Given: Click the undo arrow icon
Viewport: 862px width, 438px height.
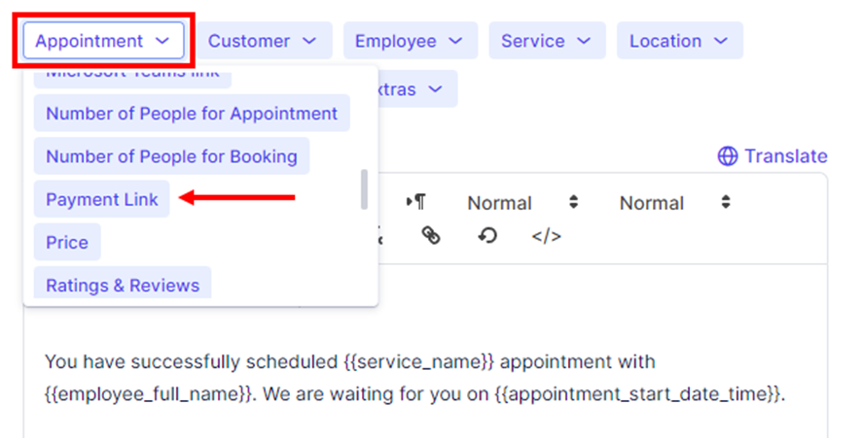Looking at the screenshot, I should [x=487, y=236].
